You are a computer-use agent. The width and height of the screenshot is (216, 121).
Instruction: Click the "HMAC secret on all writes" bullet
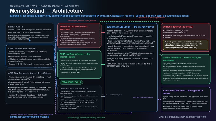click(x=29, y=60)
